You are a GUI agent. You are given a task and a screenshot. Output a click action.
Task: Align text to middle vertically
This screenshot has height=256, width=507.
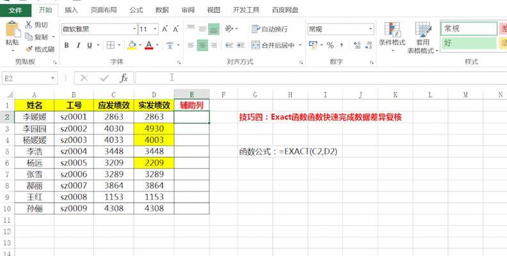202,29
